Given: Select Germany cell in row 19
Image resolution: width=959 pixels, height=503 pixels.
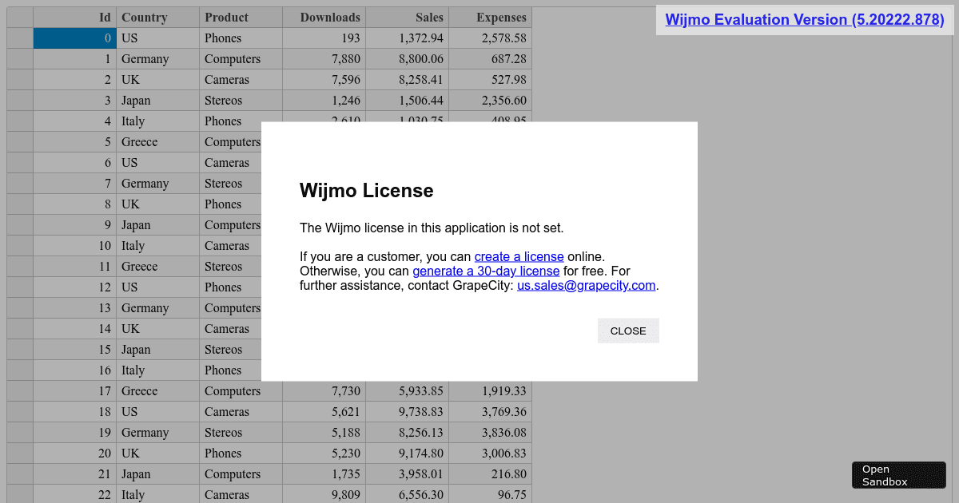Looking at the screenshot, I should click(x=158, y=433).
